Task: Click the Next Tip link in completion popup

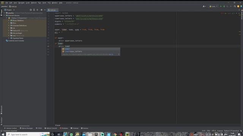Action: point(111,54)
